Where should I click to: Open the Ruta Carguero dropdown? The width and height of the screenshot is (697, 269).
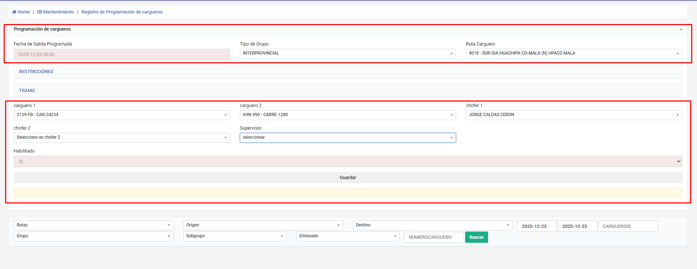574,54
